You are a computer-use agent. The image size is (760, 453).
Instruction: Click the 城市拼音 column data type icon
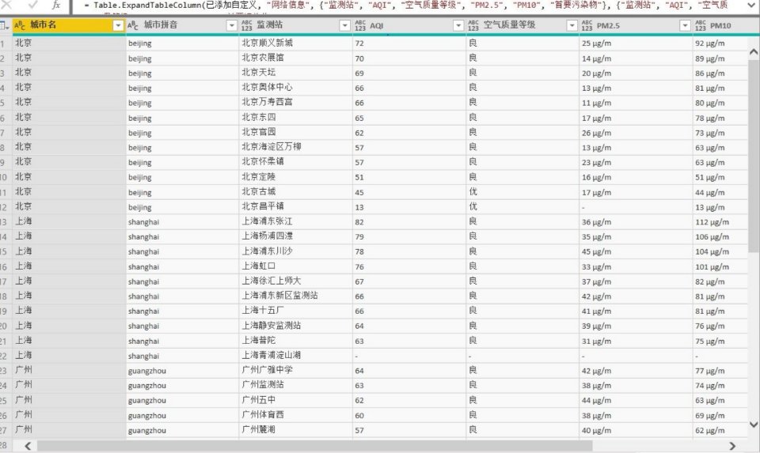point(133,25)
